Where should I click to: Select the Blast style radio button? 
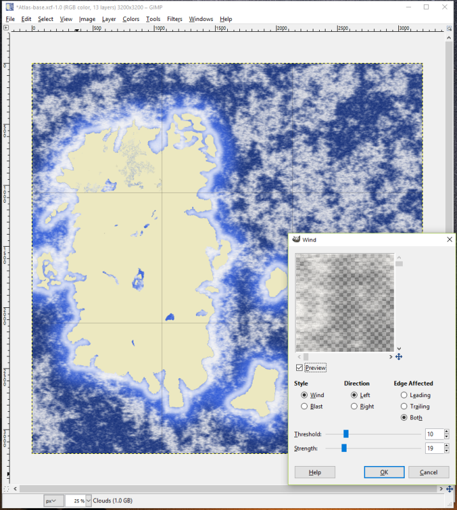pos(304,406)
